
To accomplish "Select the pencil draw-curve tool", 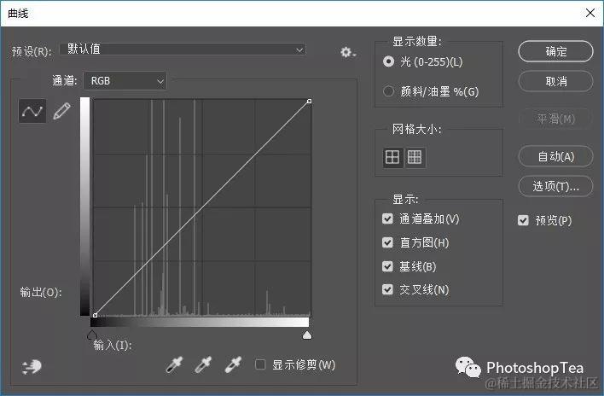I will [61, 111].
